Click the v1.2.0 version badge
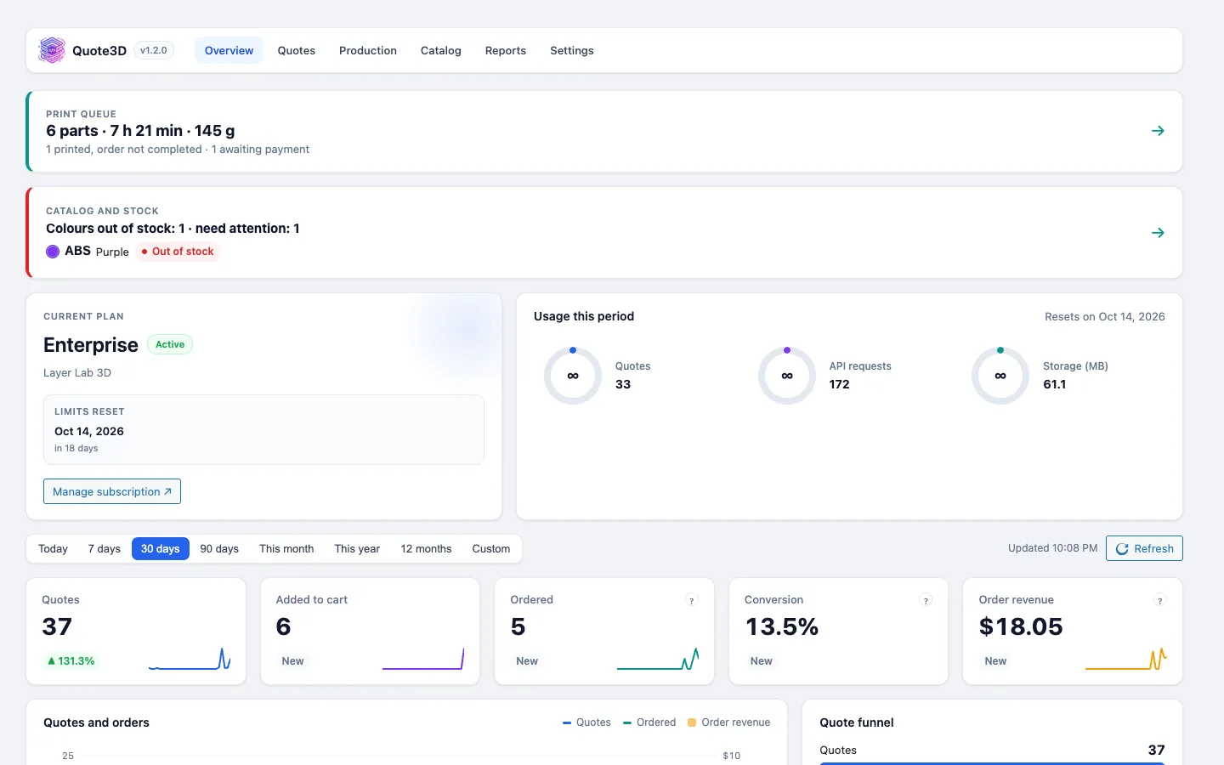Image resolution: width=1224 pixels, height=765 pixels. (154, 50)
